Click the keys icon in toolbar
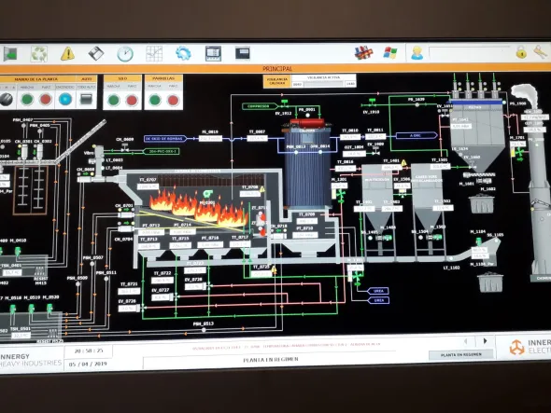The image size is (551, 413). click(x=540, y=52)
